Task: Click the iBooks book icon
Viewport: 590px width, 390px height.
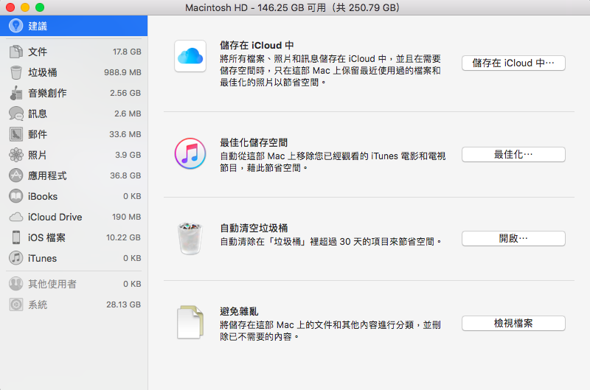Action: click(x=15, y=196)
